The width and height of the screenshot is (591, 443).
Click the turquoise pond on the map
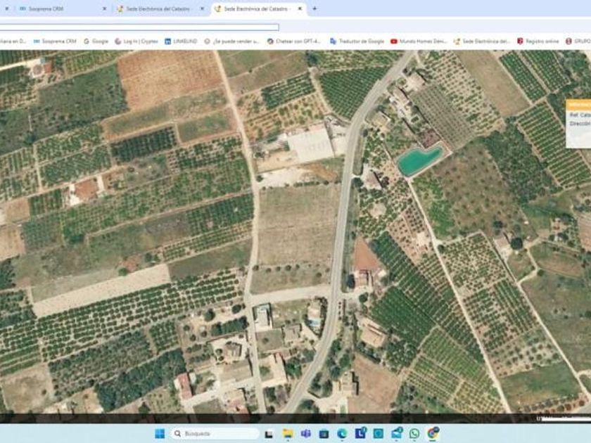pos(420,160)
